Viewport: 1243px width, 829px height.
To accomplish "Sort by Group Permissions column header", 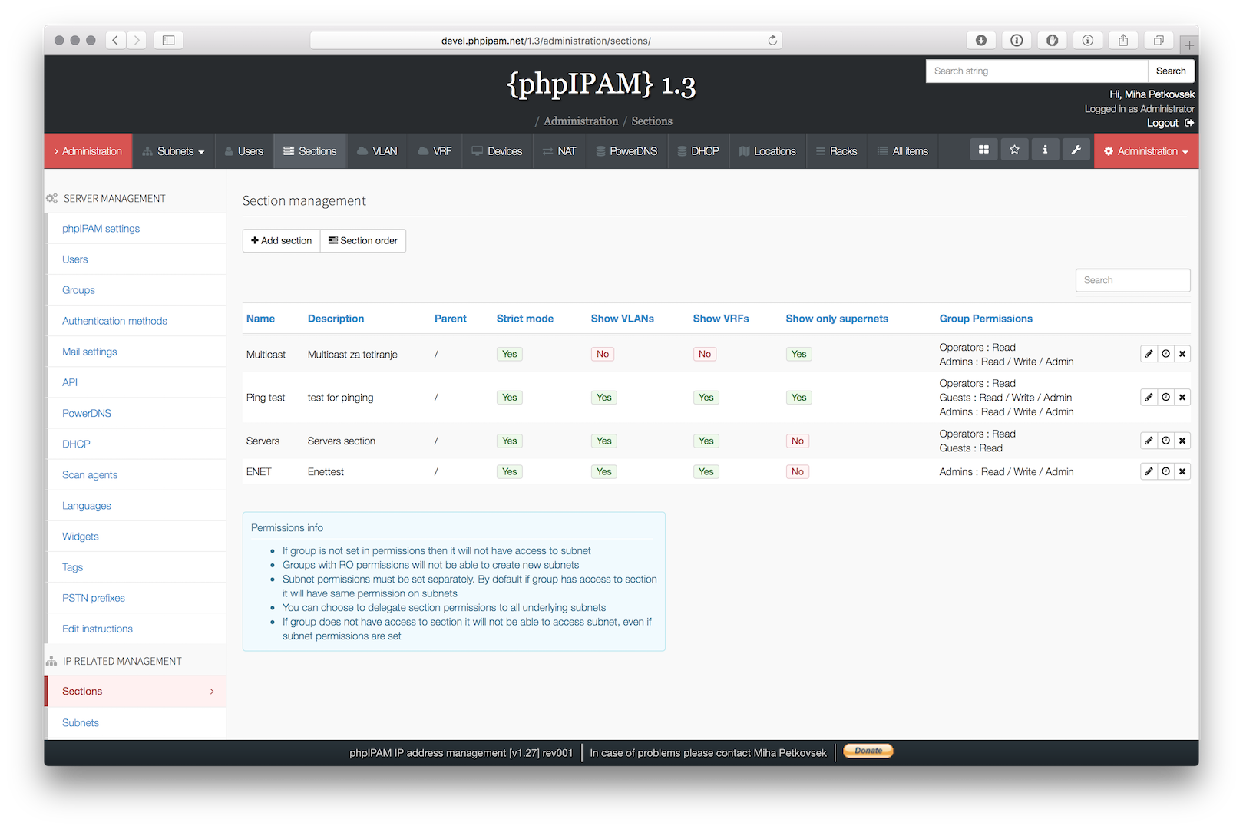I will pos(986,319).
